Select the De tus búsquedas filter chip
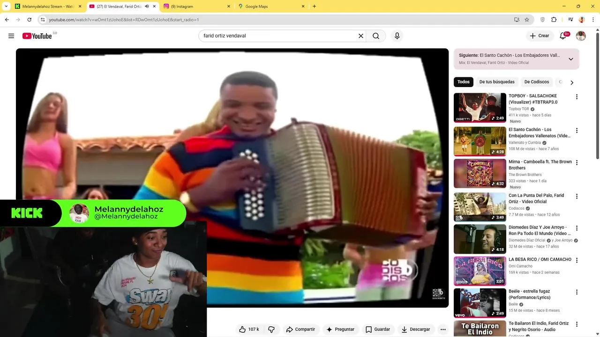 click(497, 82)
